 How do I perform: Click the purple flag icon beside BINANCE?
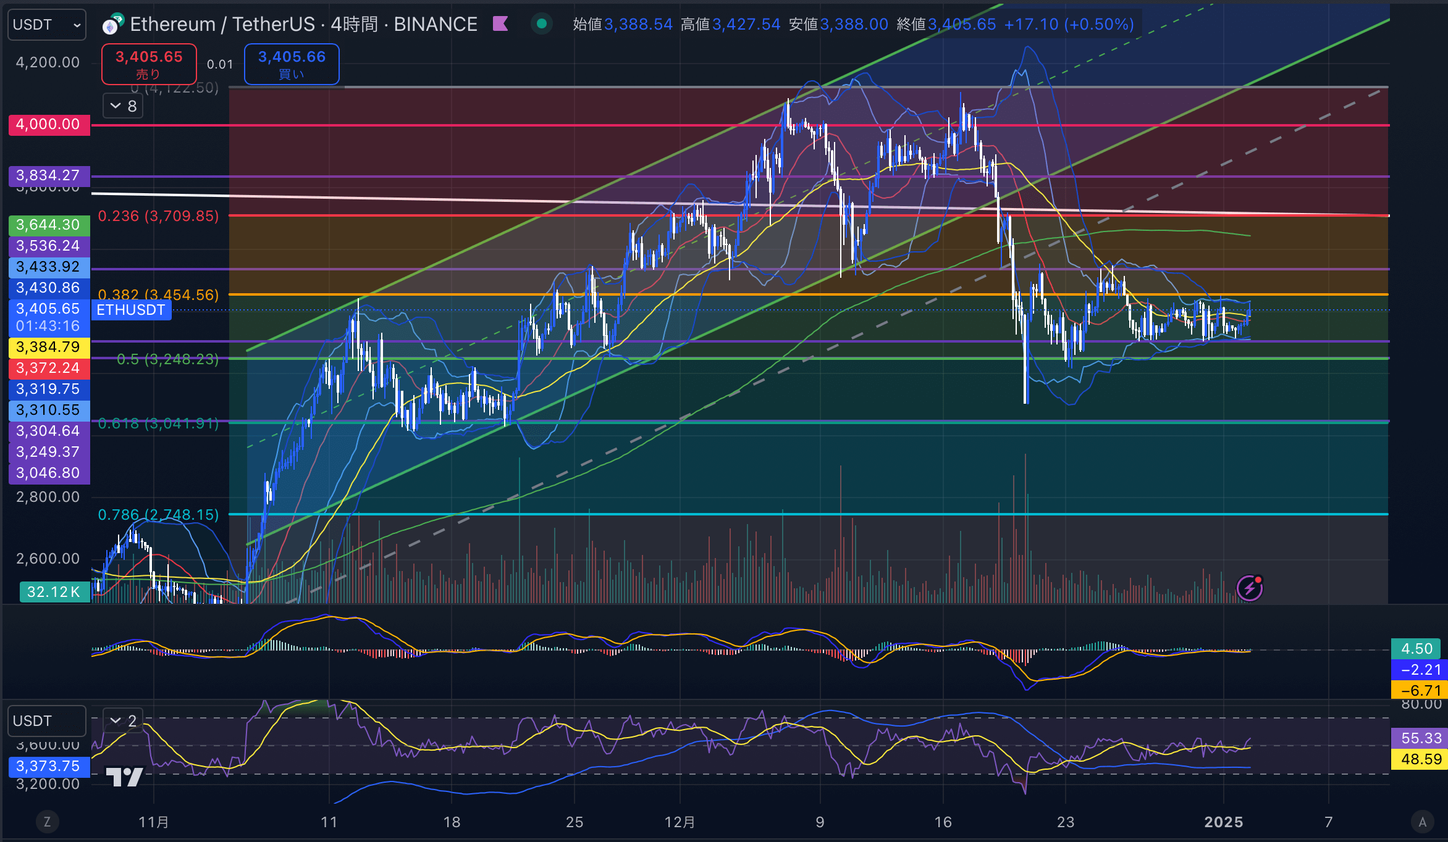point(500,24)
